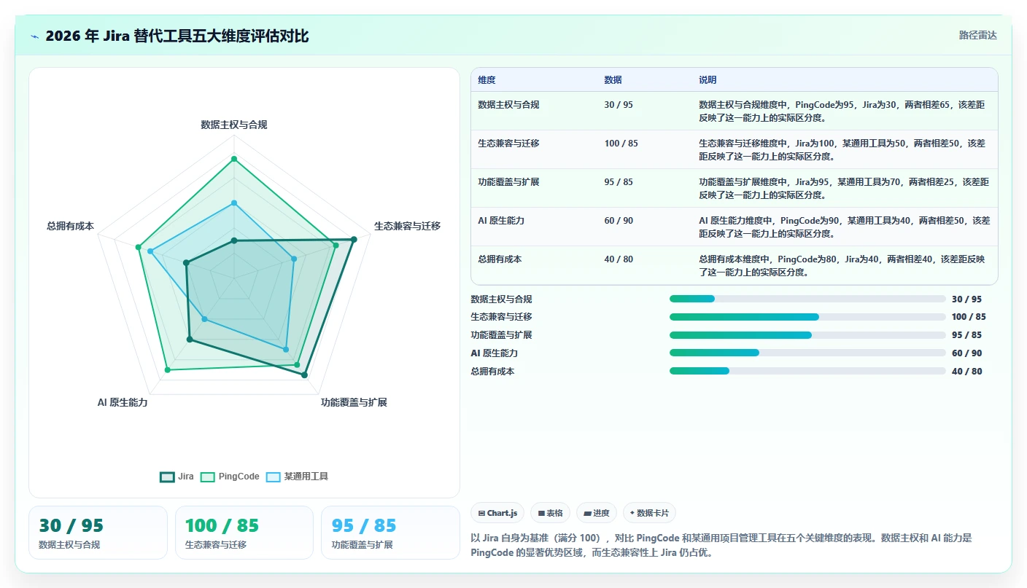Click Jira's data point on the 功能覆盖与扩展 axis
1027x588 pixels.
[304, 375]
